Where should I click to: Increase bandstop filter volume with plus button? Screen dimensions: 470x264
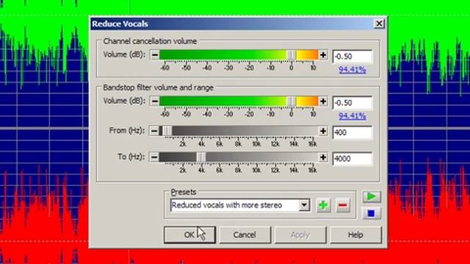point(323,101)
